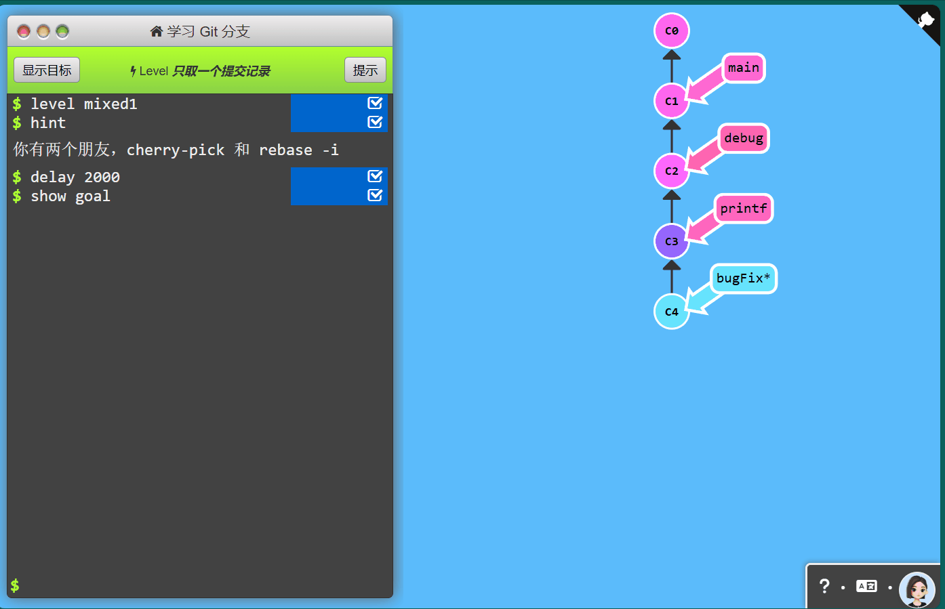This screenshot has width=945, height=609.
Task: Click the main branch label
Action: (x=743, y=68)
